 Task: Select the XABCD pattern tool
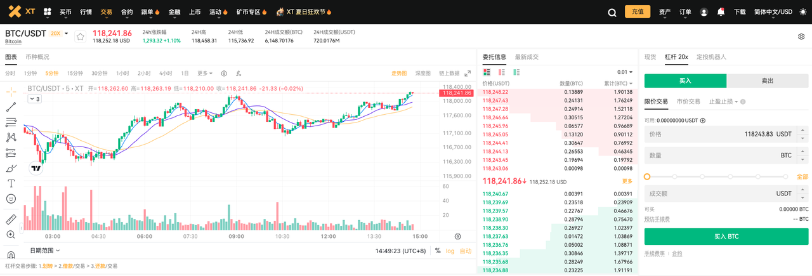click(11, 138)
